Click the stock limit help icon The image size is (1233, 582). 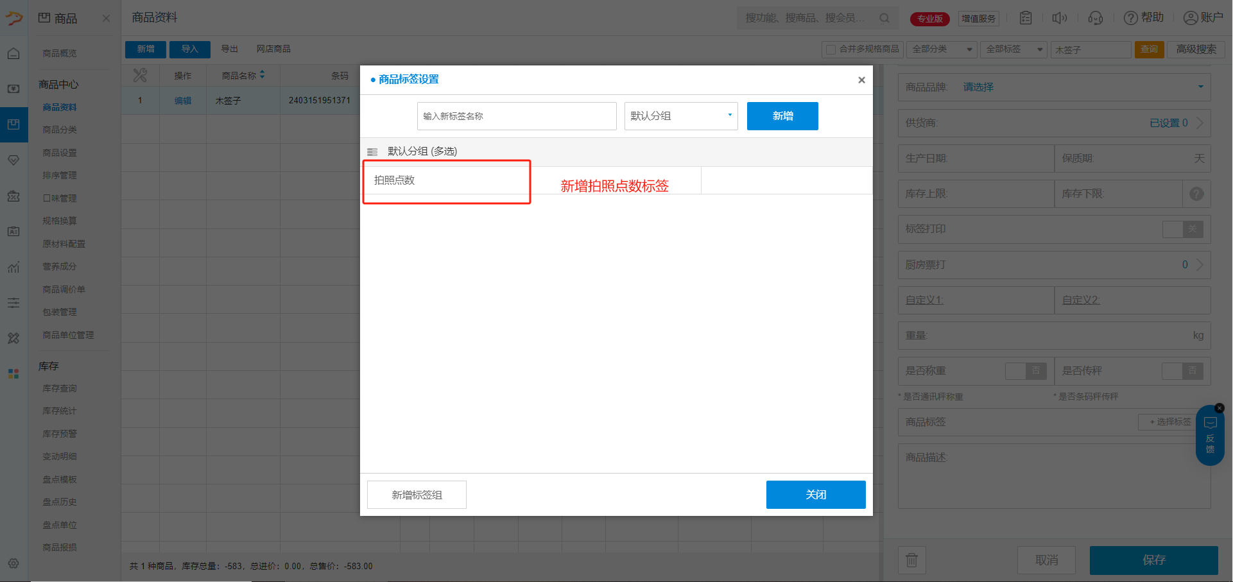1196,194
